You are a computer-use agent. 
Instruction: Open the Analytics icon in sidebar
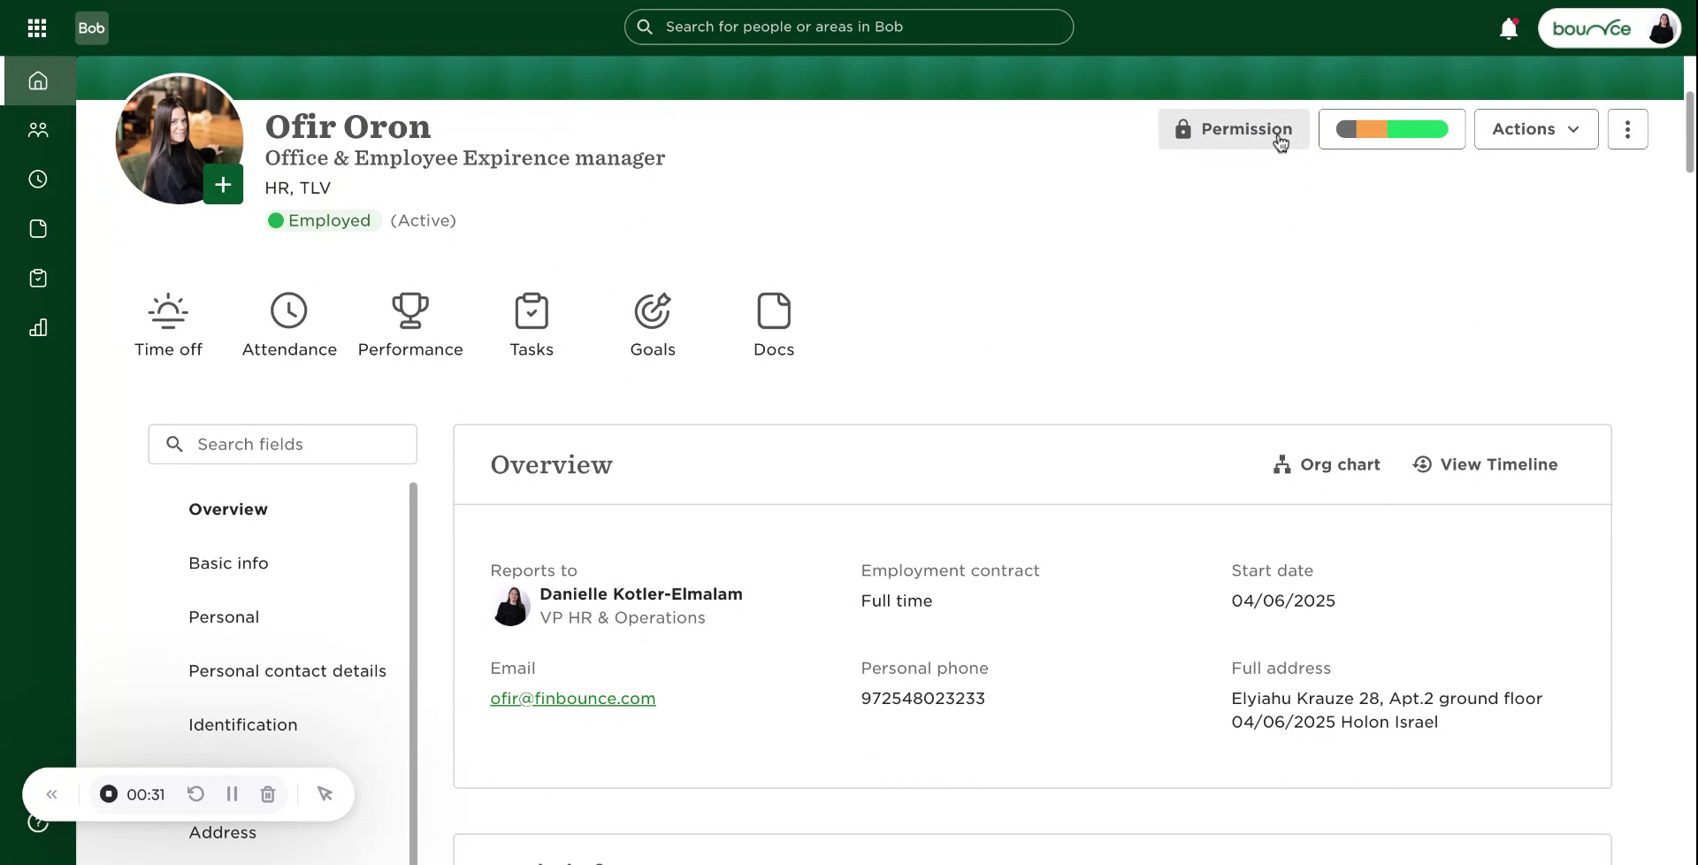38,327
